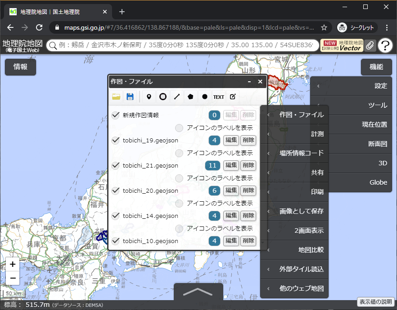Open the 印刷 print menu entry
Image resolution: width=397 pixels, height=310 pixels.
[x=294, y=192]
